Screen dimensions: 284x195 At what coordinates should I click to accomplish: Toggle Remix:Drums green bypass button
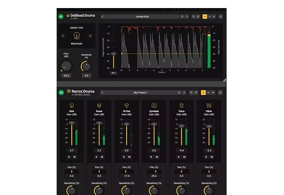coord(61,93)
